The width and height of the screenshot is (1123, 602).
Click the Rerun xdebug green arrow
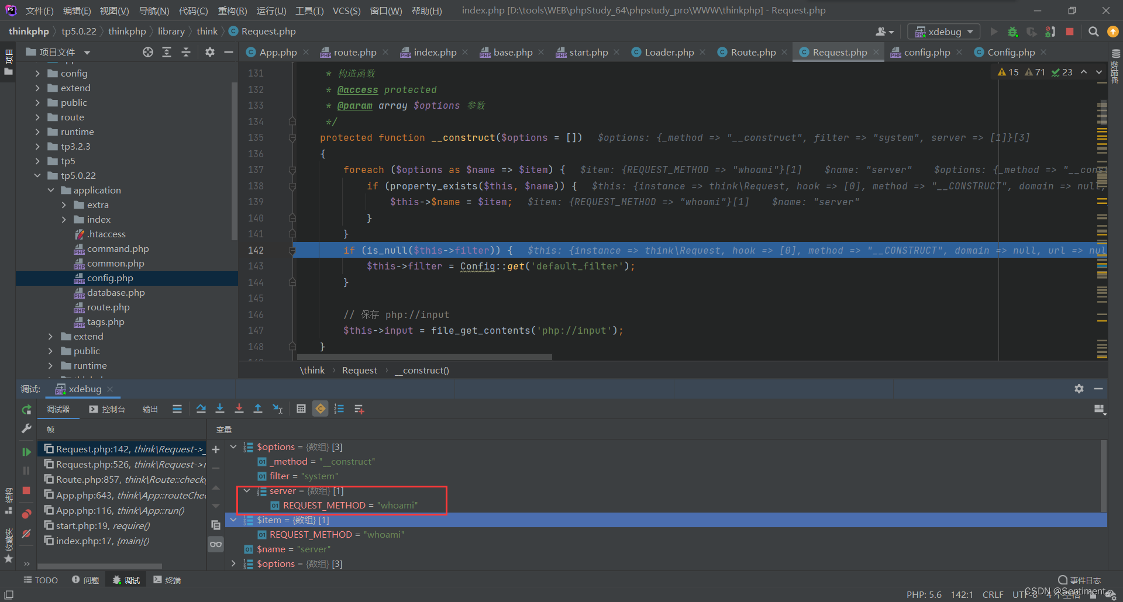click(26, 410)
